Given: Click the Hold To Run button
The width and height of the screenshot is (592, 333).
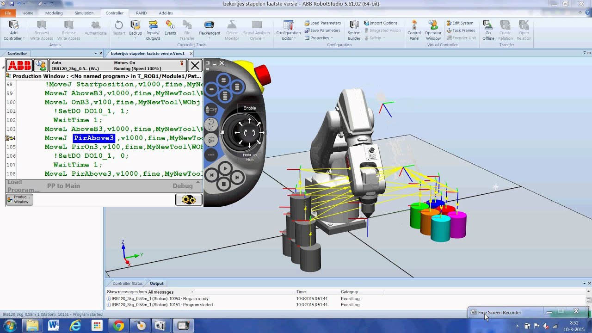Looking at the screenshot, I should coord(250,157).
